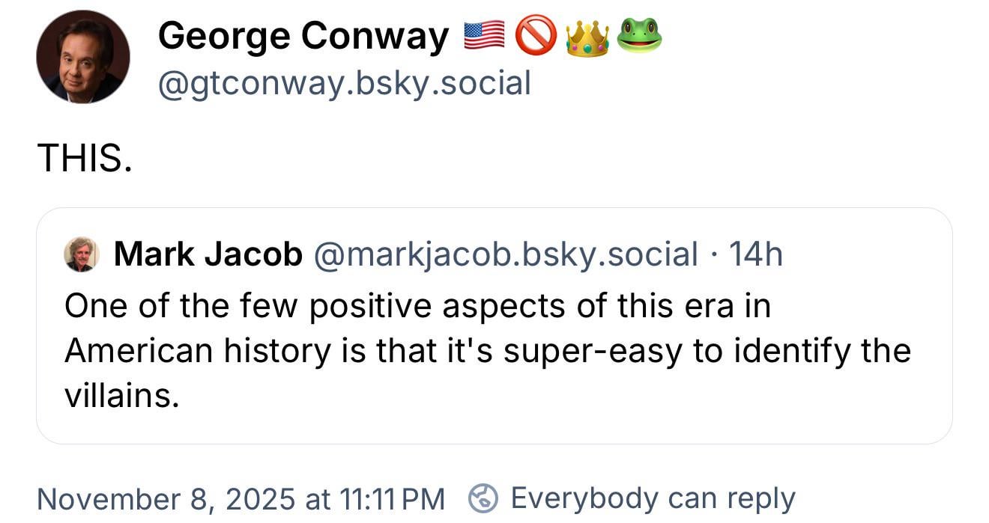Click the Mark Jacob author name
Viewport: 989px width, 523px height.
point(208,254)
